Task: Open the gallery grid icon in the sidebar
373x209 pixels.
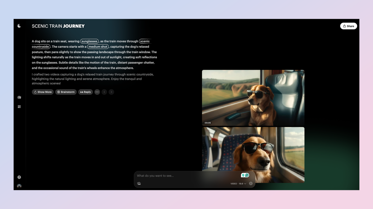Action: click(19, 106)
